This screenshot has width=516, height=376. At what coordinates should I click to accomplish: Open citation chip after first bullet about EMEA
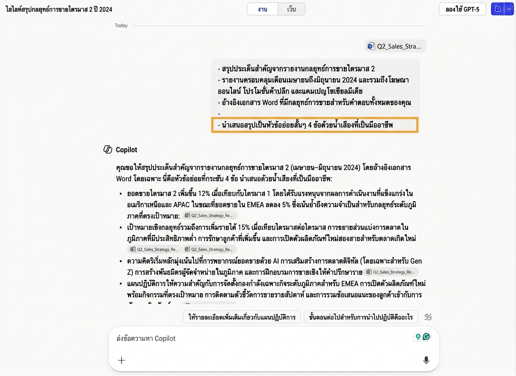click(209, 216)
